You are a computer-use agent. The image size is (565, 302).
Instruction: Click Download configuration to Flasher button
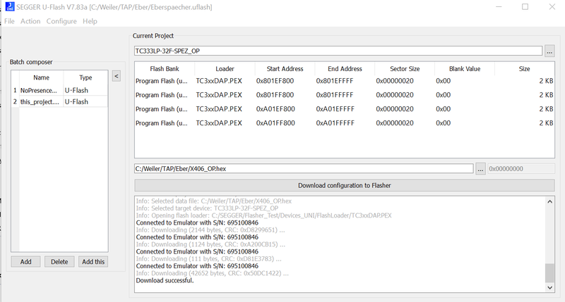click(x=344, y=185)
